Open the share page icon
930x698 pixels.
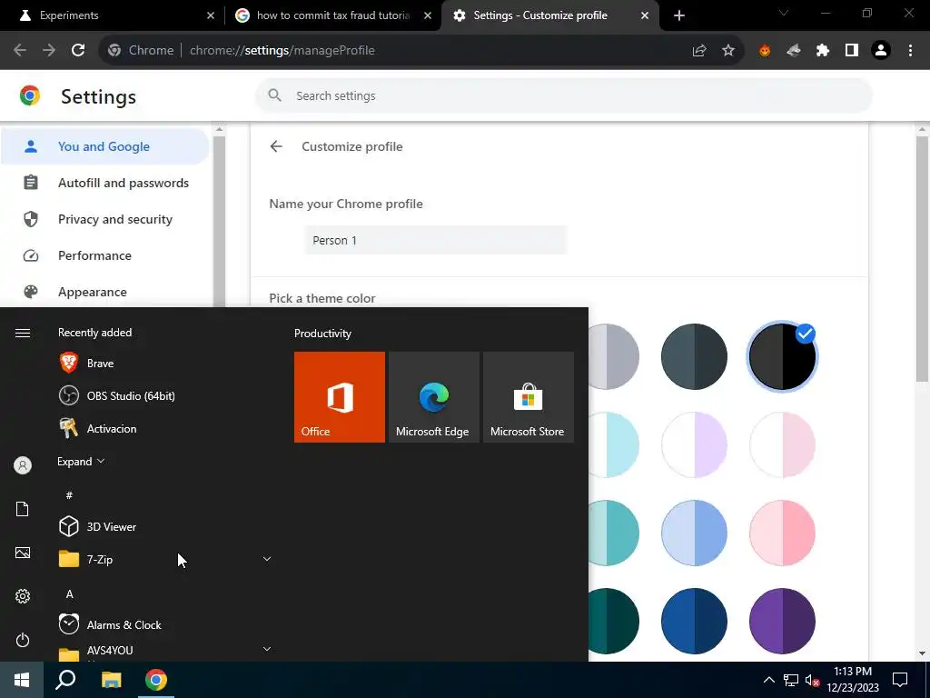click(699, 51)
